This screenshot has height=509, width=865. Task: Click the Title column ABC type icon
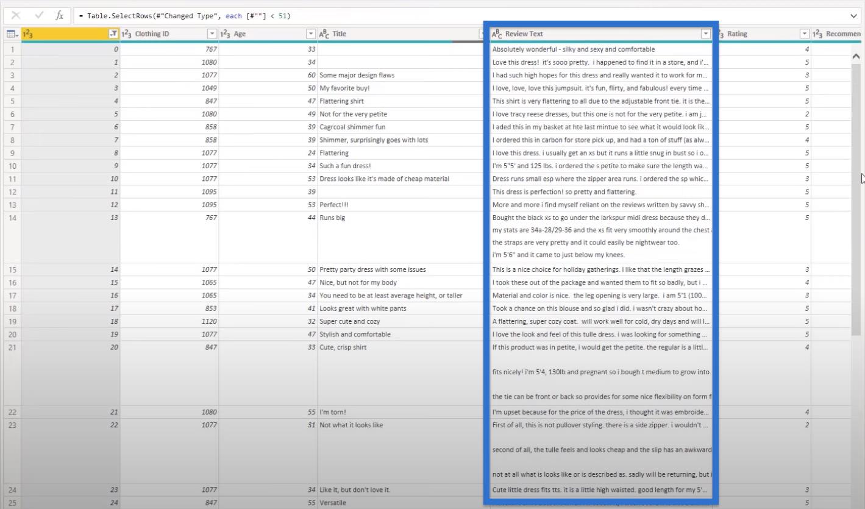324,34
